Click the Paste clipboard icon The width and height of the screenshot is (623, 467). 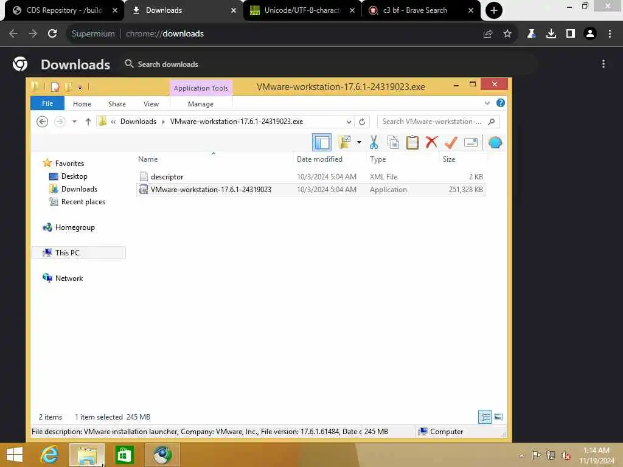[x=412, y=142]
